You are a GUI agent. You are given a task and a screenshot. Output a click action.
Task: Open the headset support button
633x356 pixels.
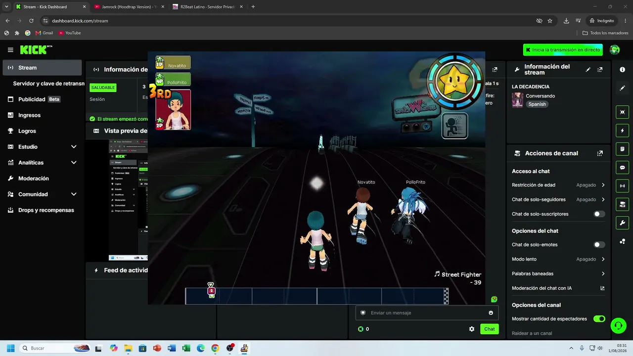click(618, 325)
